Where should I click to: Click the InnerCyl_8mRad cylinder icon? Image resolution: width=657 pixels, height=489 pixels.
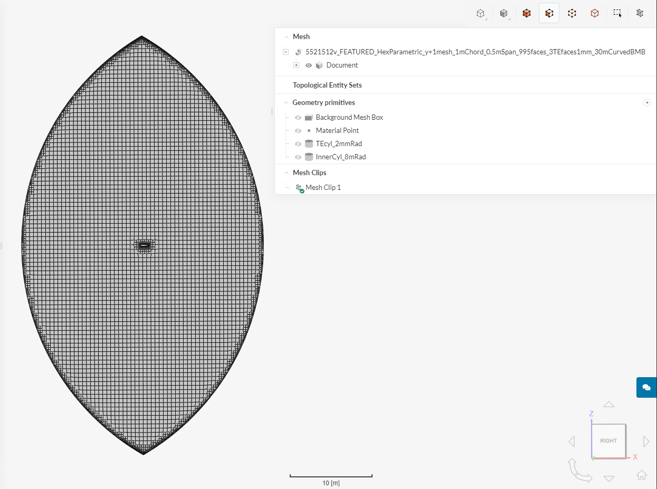(309, 157)
